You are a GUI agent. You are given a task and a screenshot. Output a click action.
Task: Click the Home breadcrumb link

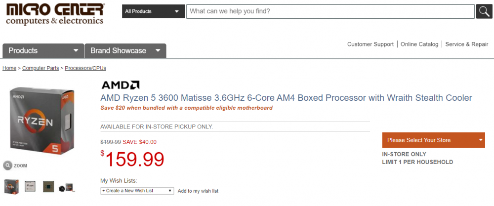pos(9,68)
